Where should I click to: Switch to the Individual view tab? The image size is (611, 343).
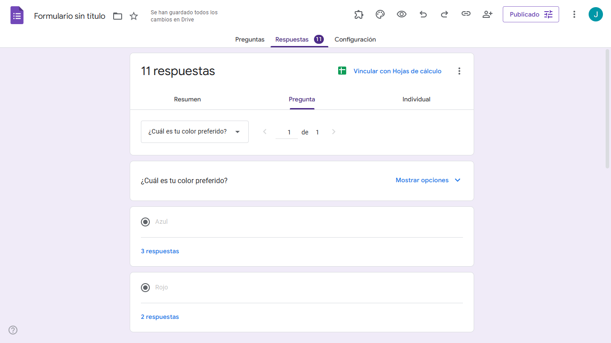point(416,99)
